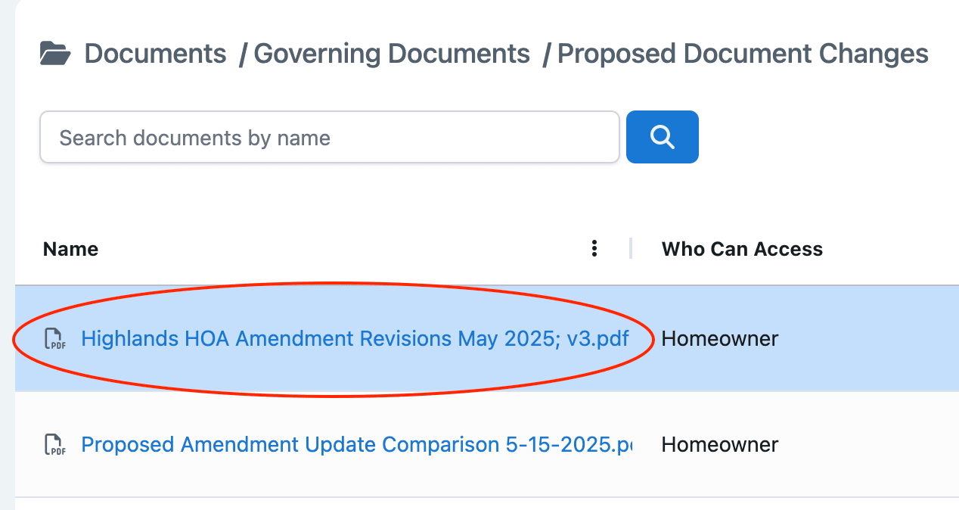This screenshot has width=959, height=510.
Task: Click the PDF icon for Proposed Amendment Update
Action: pyautogui.click(x=55, y=445)
